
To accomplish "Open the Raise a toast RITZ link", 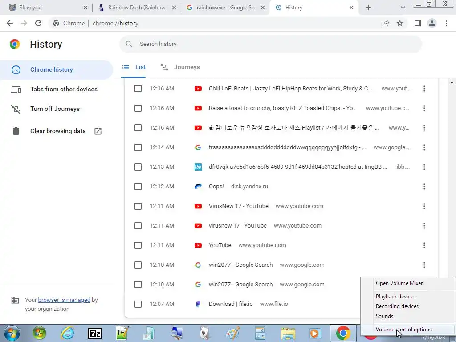I will click(x=283, y=108).
